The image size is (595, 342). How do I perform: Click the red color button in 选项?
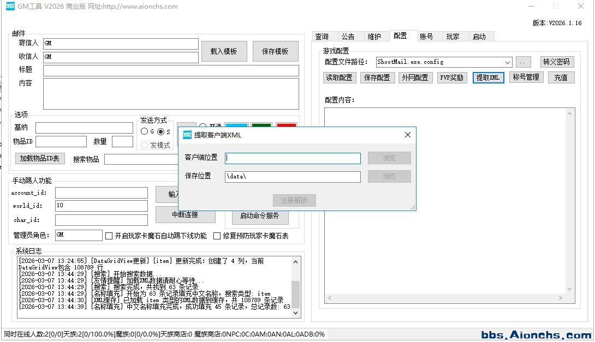(x=286, y=127)
